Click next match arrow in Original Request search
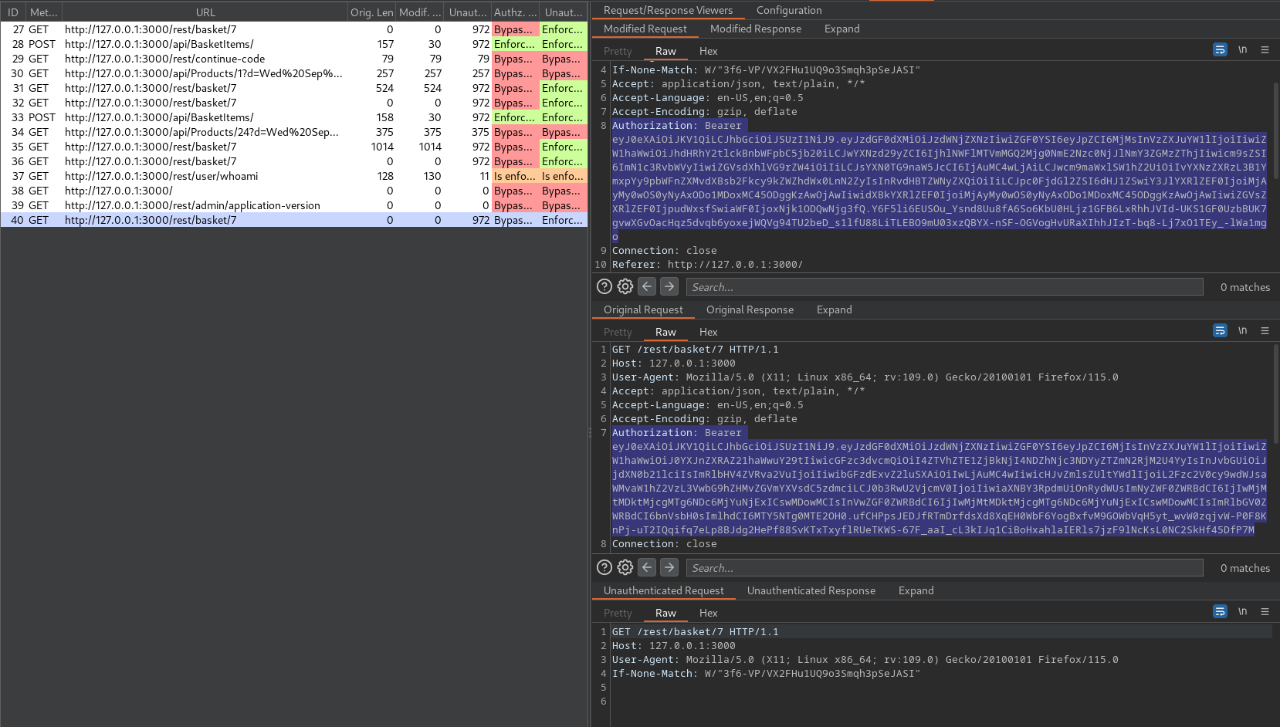 [x=669, y=568]
